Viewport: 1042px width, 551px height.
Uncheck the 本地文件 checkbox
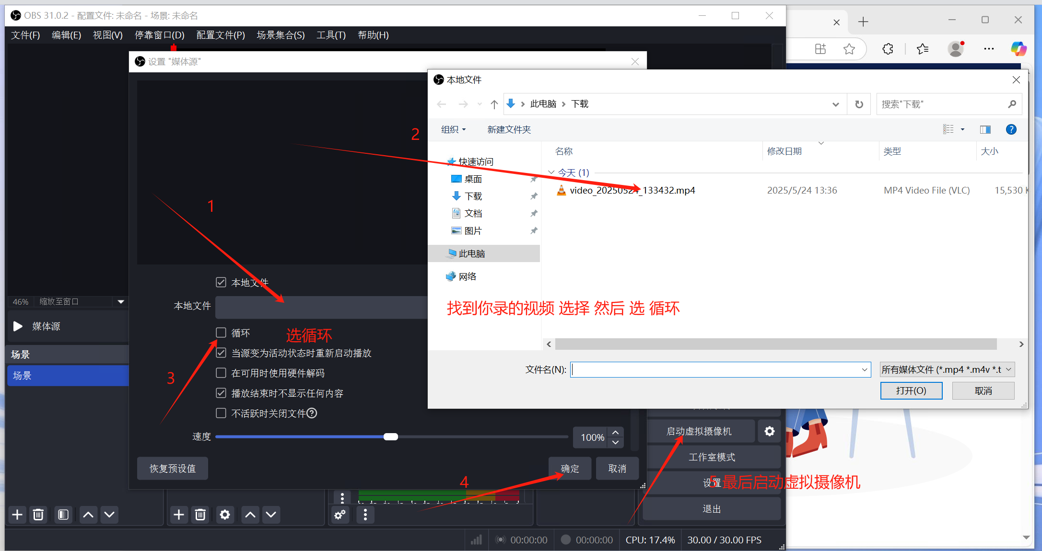(221, 282)
